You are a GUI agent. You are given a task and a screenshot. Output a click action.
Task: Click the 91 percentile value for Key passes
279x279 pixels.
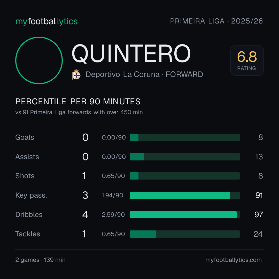pos(259,195)
